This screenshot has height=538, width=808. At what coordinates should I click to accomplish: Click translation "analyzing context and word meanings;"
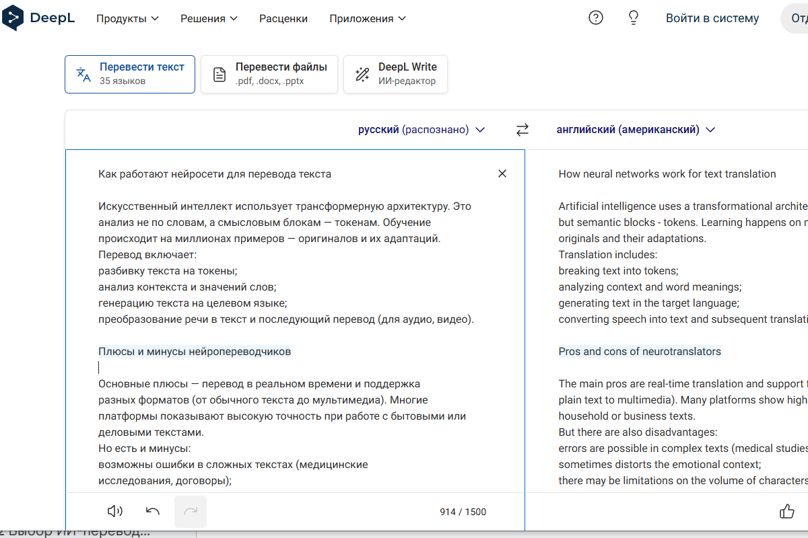[x=650, y=287]
